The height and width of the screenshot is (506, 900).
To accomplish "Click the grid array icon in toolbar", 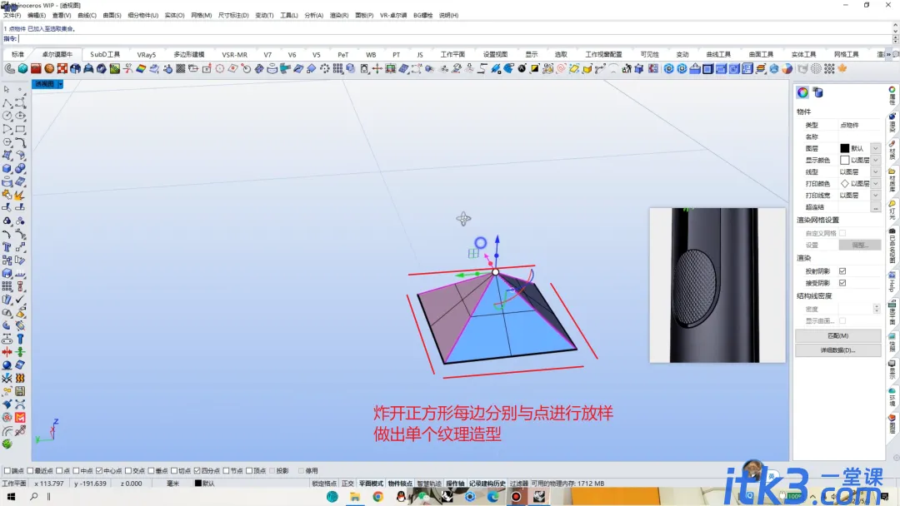I will 338,69.
